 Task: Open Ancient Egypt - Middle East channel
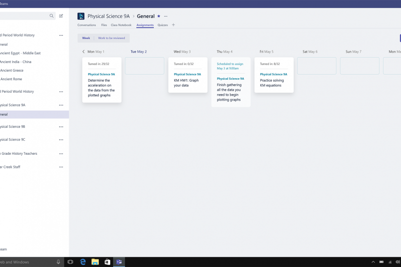click(x=21, y=53)
